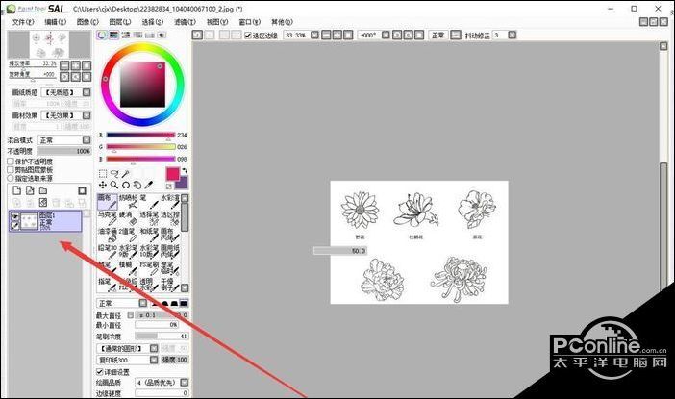Open 抖动修正 stabilizer dropdown
The image size is (675, 399).
click(x=512, y=36)
